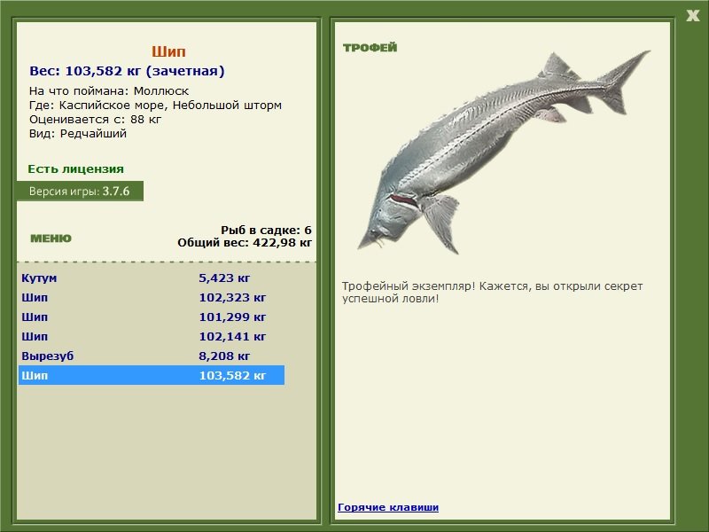Viewport: 709px width, 532px height.
Task: Click the На что поймана: Моллюск line
Action: pos(109,91)
